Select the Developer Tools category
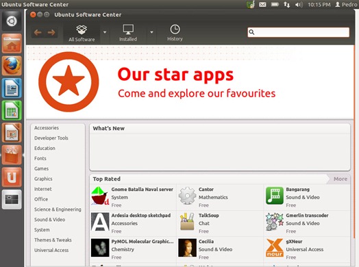Image resolution: width=359 pixels, height=267 pixels. click(x=51, y=138)
